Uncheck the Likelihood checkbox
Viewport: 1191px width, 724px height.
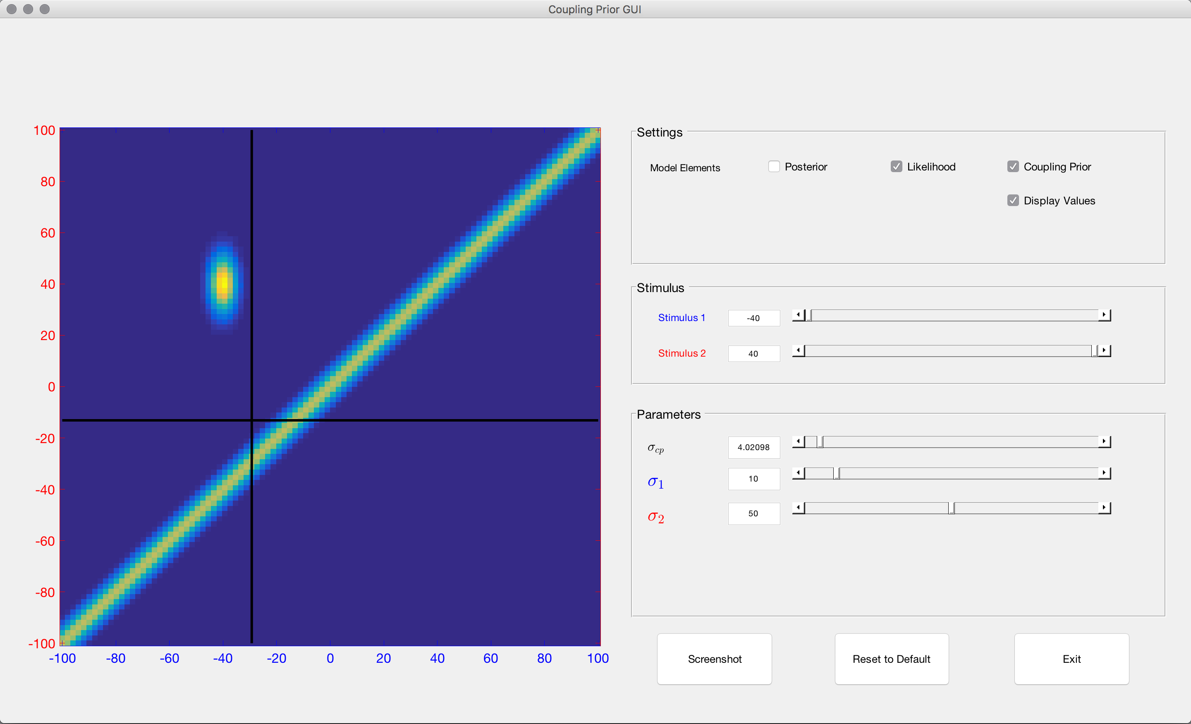[x=896, y=166]
